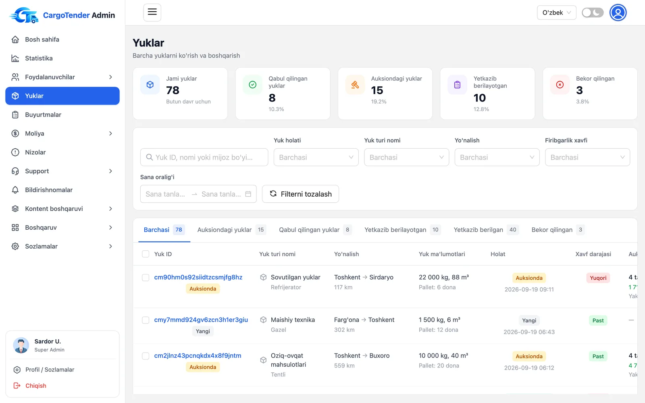The image size is (645, 403).
Task: Click the Chiqish logout link
Action: (x=36, y=386)
